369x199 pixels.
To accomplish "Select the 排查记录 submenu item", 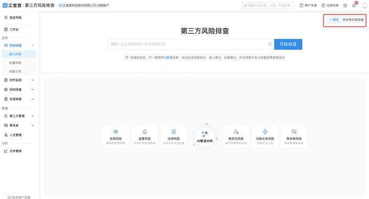I will (15, 71).
